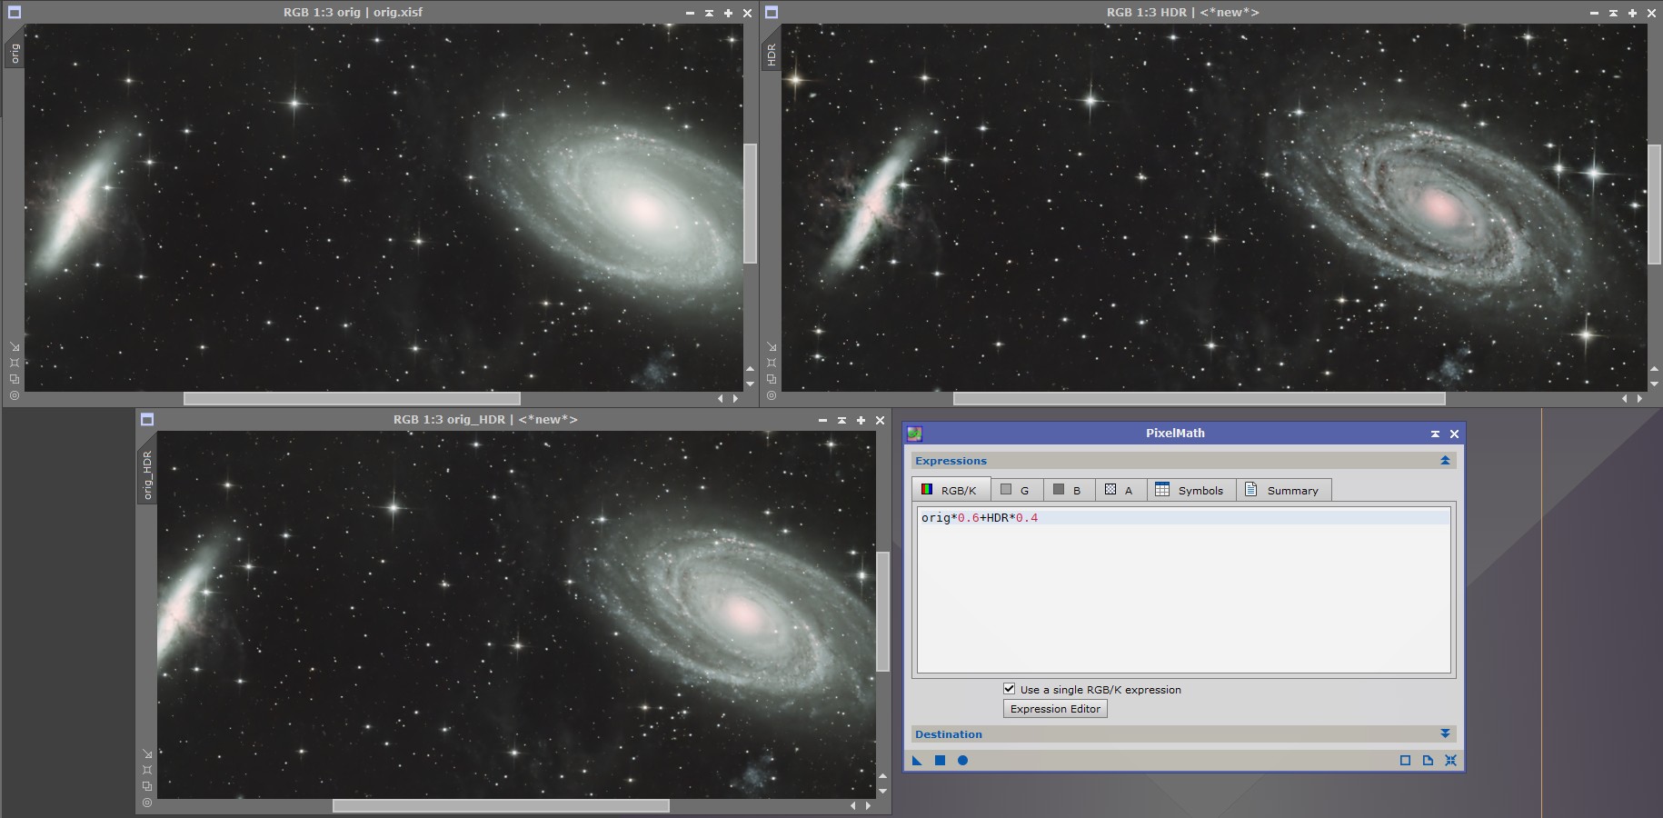Click the PixelMath expression text field
Screen dimensions: 1663x818
click(1183, 591)
